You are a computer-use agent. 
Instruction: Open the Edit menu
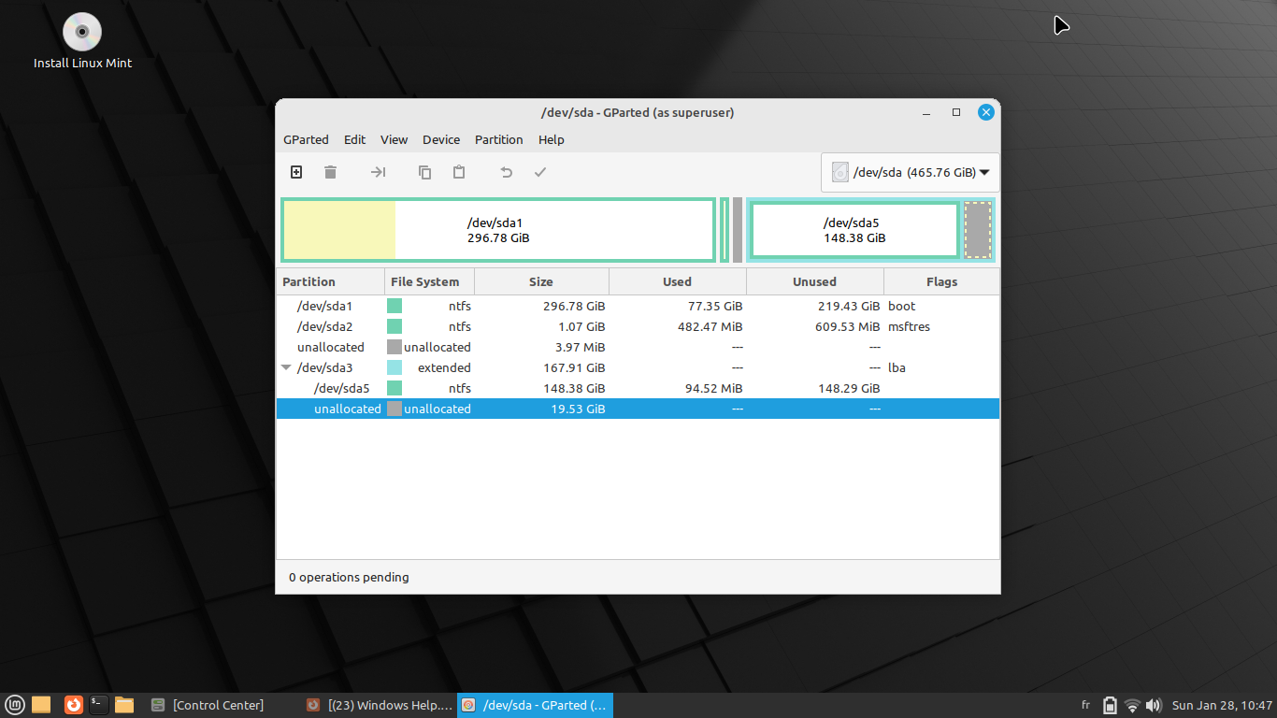pos(354,139)
